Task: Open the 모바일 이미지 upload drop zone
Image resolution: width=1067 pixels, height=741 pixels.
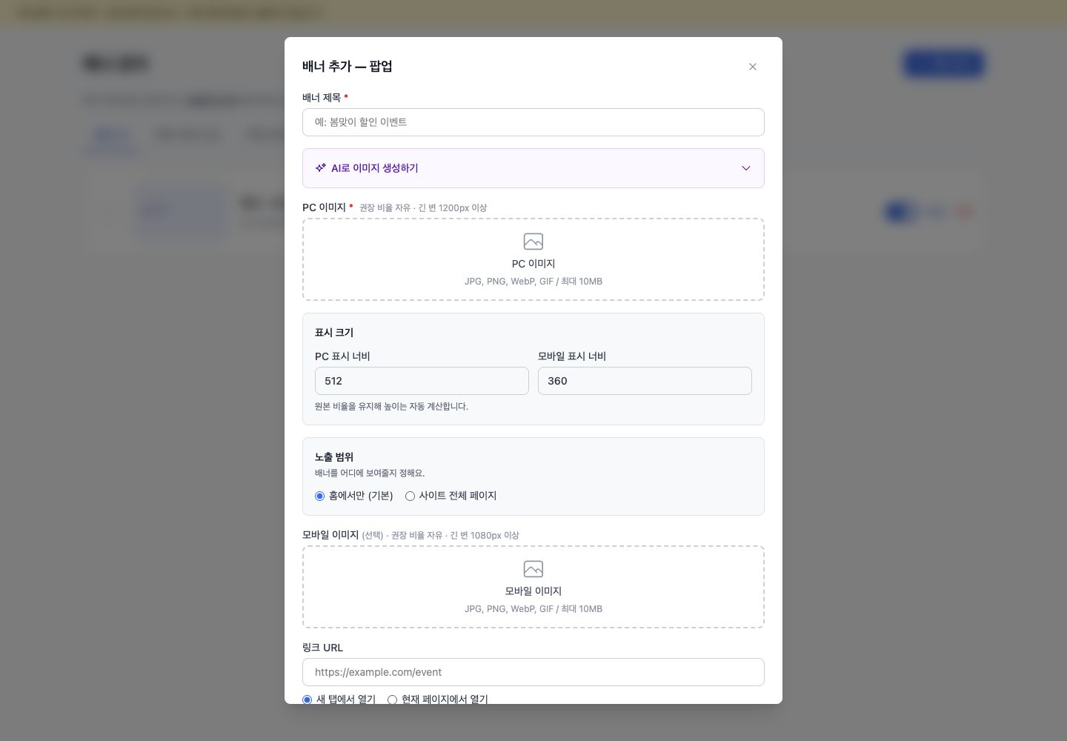Action: click(x=533, y=587)
